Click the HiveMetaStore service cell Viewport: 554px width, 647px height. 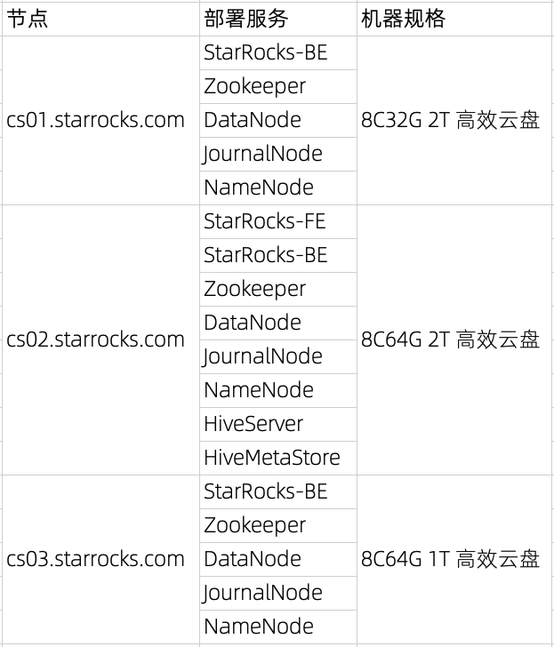pos(278,458)
